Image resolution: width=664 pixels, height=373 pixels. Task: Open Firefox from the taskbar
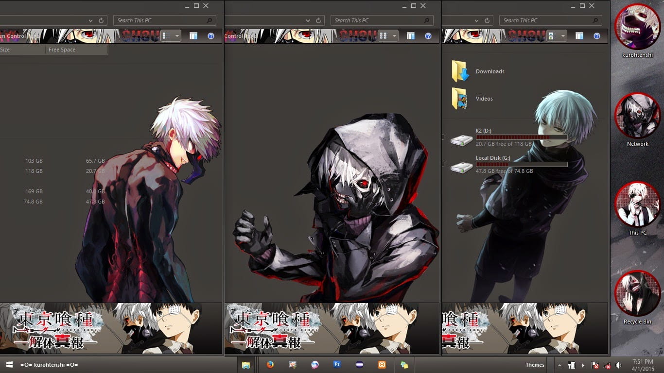270,365
